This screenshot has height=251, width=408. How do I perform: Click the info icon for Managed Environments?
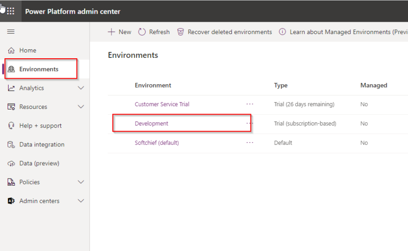point(282,32)
